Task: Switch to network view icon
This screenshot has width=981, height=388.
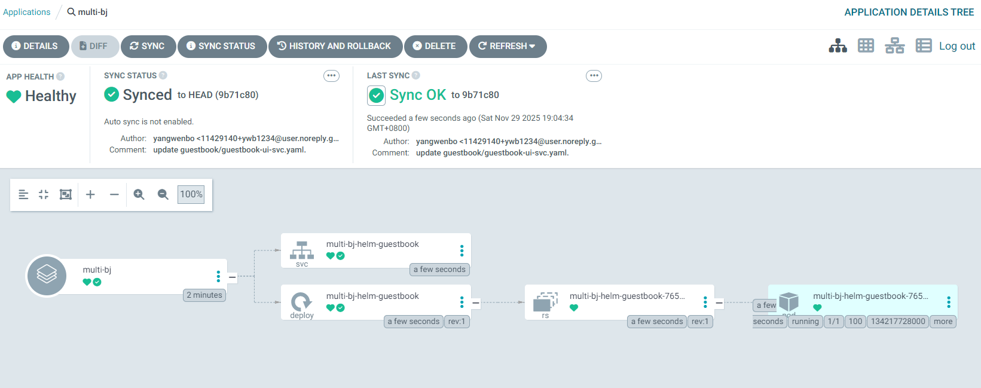Action: point(894,45)
